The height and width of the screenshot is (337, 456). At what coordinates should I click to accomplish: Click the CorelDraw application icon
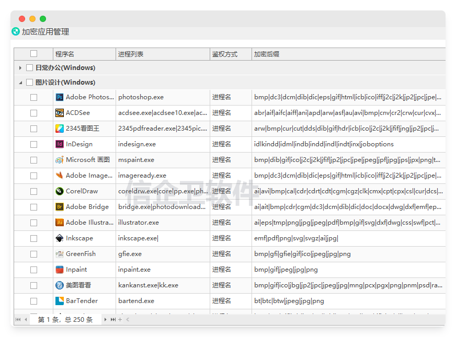pos(59,191)
